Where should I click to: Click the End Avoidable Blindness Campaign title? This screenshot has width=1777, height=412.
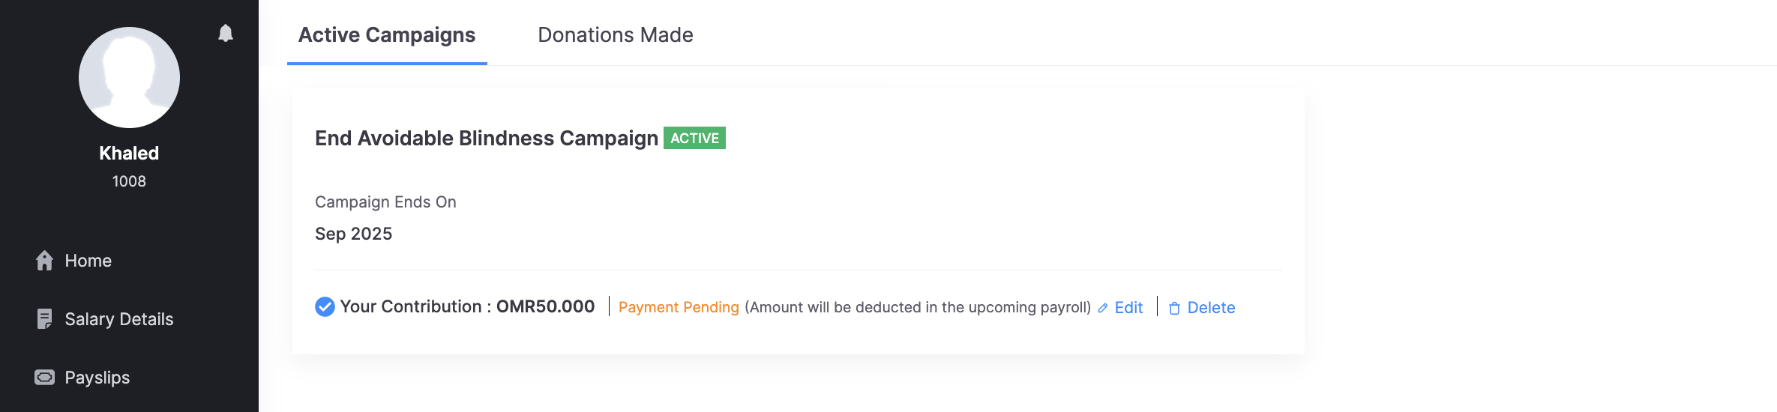pos(487,139)
